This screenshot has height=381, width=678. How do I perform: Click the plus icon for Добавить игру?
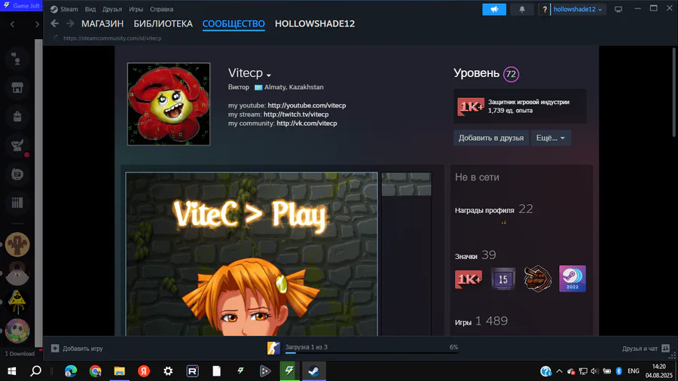pos(55,348)
